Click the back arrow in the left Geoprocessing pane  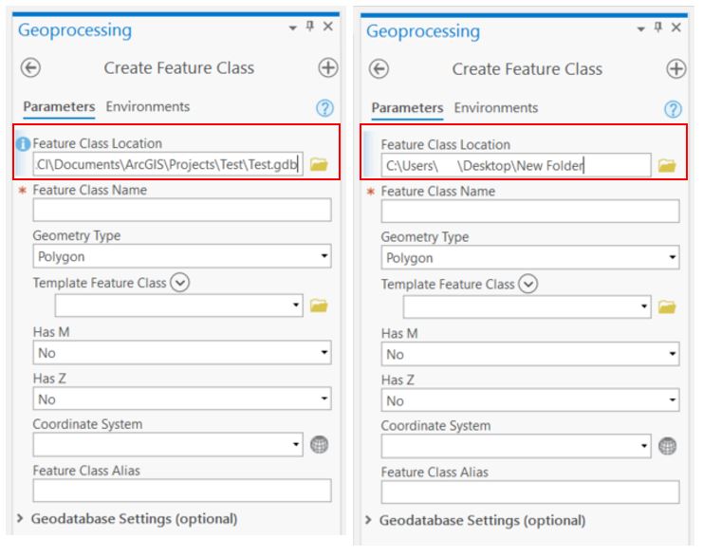[31, 68]
